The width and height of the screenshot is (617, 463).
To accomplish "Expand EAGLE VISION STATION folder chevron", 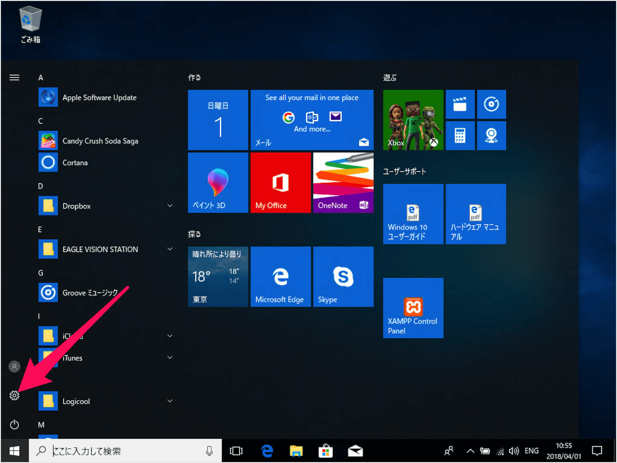I will pyautogui.click(x=170, y=249).
